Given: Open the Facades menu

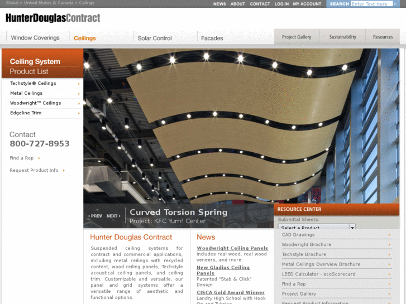Looking at the screenshot, I should (212, 38).
